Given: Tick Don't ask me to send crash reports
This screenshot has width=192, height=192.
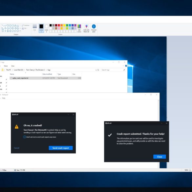Looking at the screenshot, I should [25, 137].
